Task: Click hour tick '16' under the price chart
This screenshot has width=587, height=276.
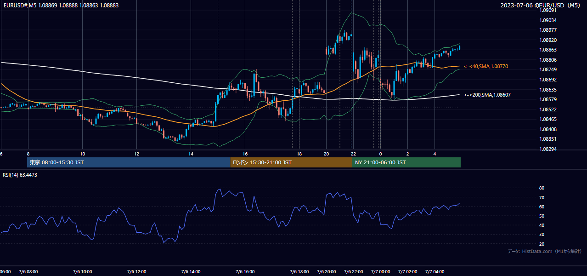Action: (x=245, y=154)
